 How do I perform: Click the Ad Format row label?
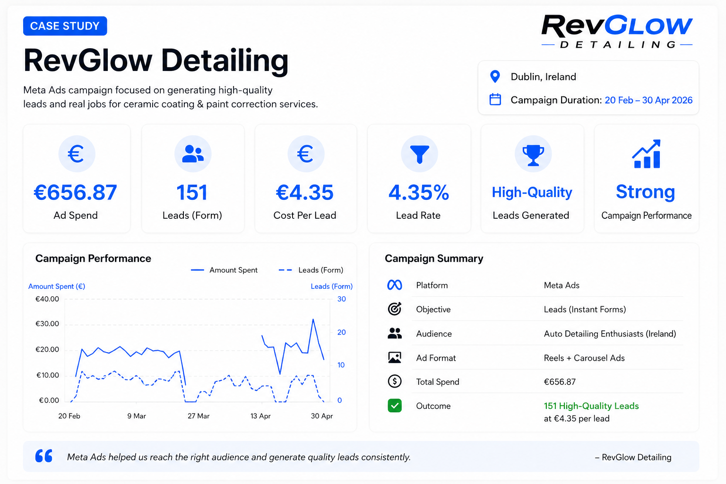click(x=436, y=358)
